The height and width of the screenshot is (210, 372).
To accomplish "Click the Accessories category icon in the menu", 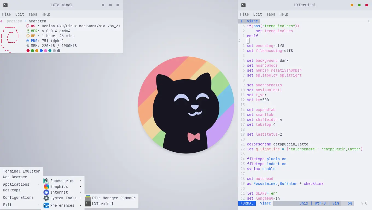I will tap(46, 181).
